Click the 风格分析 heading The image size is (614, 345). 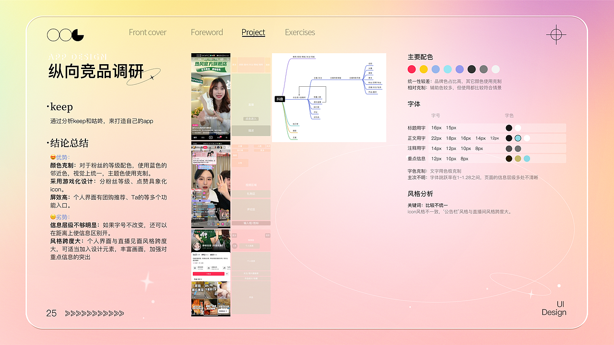[x=420, y=194]
